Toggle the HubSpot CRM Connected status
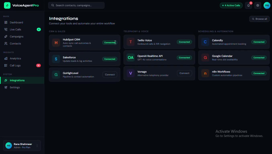 pos(110,42)
